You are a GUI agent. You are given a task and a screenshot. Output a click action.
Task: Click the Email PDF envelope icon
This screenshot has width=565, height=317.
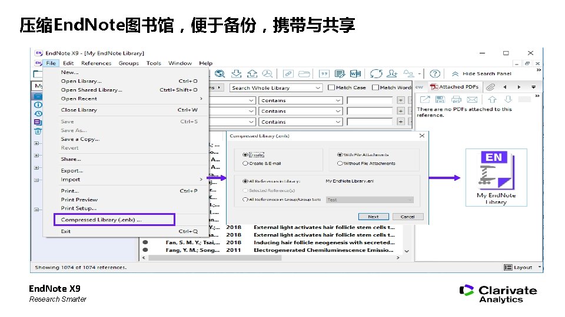[472, 99]
